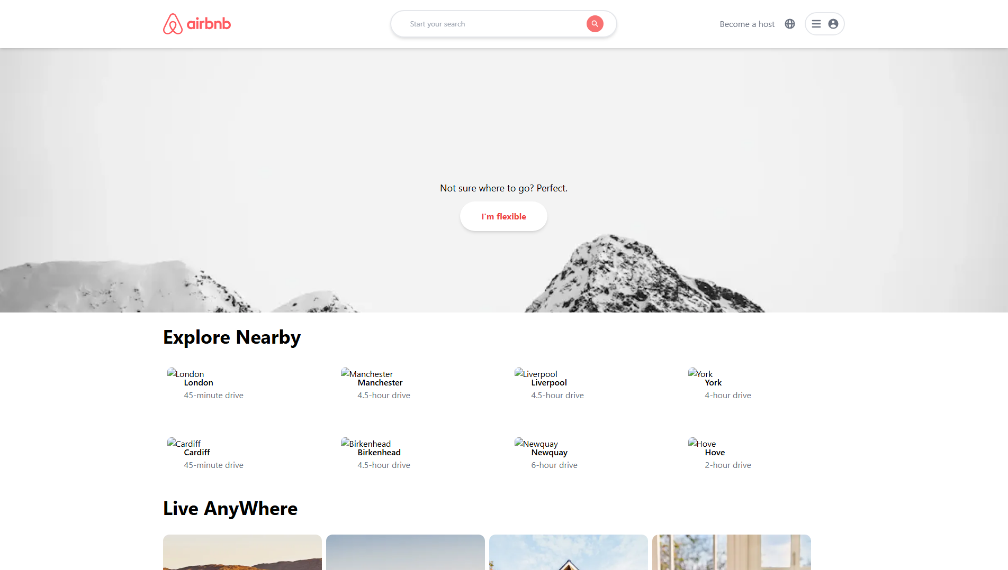The width and height of the screenshot is (1008, 570).
Task: Click the Not sure where to go text
Action: coord(503,188)
